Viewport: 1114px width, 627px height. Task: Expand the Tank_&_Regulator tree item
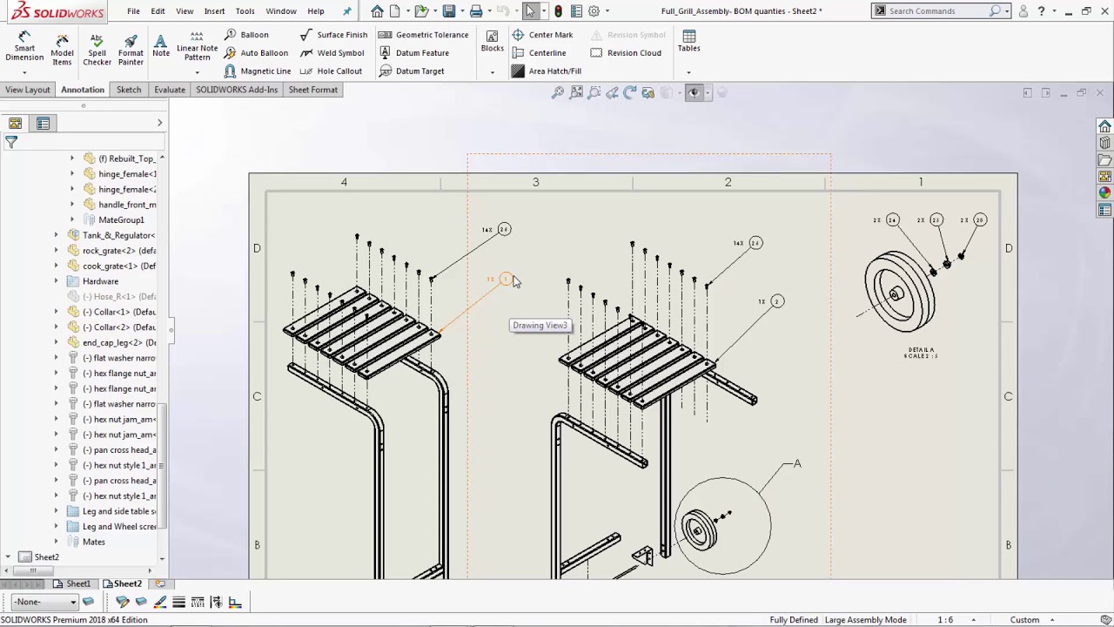(57, 235)
